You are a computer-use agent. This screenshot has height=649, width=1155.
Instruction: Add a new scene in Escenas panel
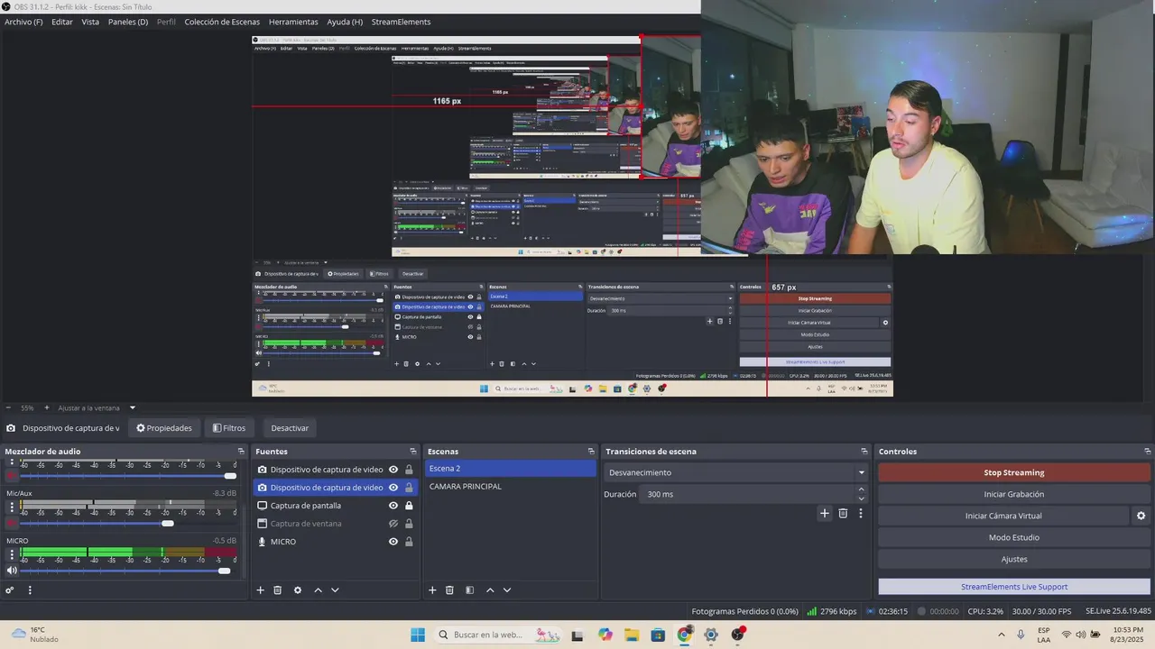click(x=432, y=590)
